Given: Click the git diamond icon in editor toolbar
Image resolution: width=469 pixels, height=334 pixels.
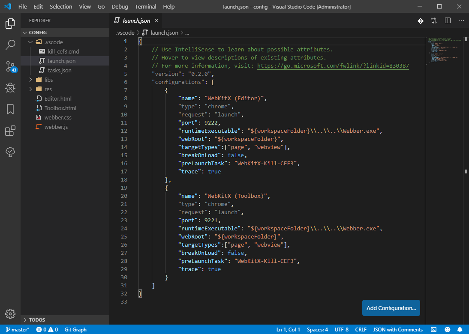Looking at the screenshot, I should pos(421,21).
